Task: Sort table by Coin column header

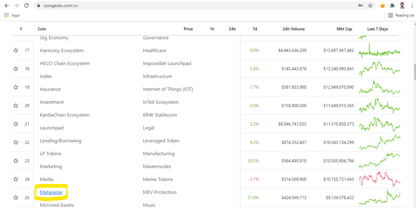Action: (x=42, y=29)
